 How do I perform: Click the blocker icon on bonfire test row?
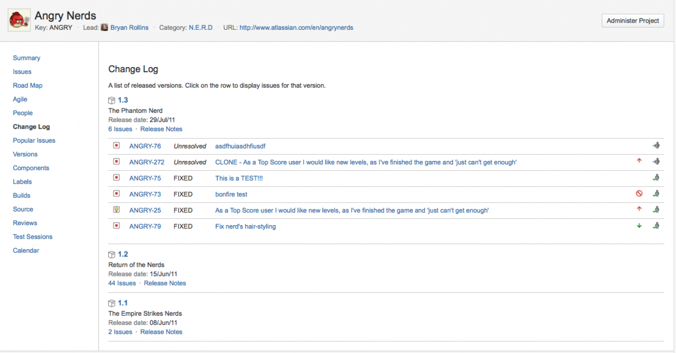[x=639, y=194]
